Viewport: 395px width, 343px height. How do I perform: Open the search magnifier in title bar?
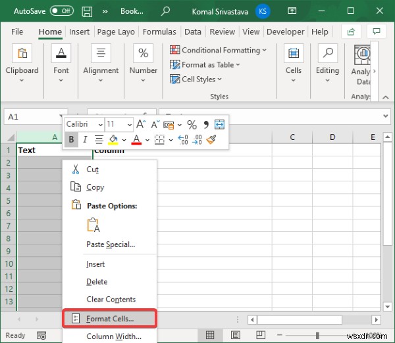(x=165, y=11)
